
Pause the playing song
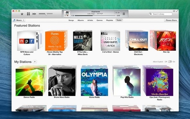[x=28, y=14]
